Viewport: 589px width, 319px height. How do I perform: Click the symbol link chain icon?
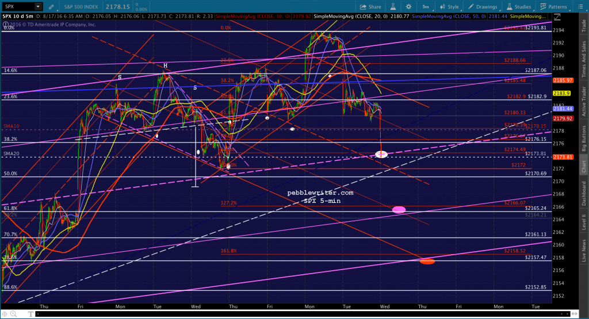51,7
